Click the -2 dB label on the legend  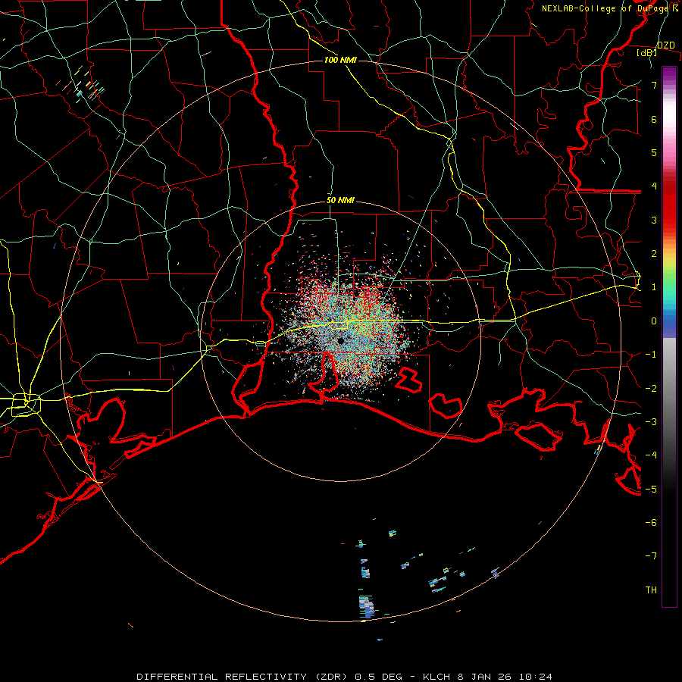[651, 388]
